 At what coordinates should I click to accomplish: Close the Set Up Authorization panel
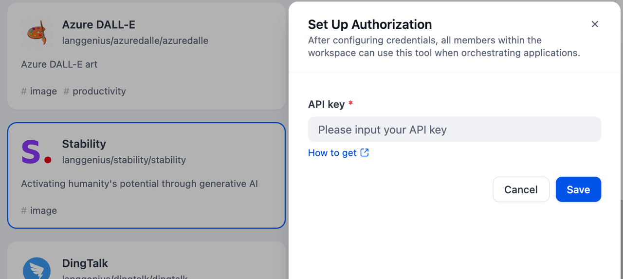[595, 24]
